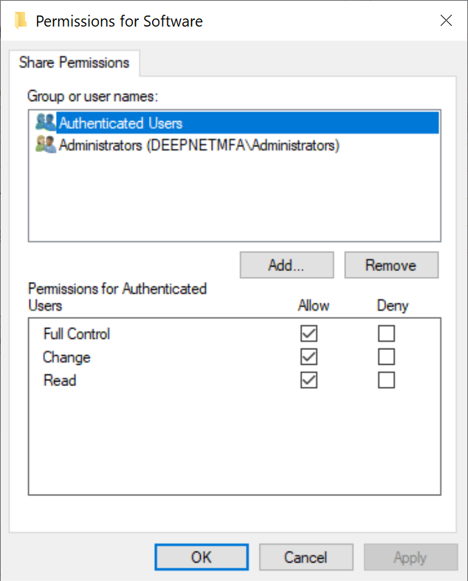Check Deny for Read permission
468x581 pixels.
pyautogui.click(x=386, y=380)
